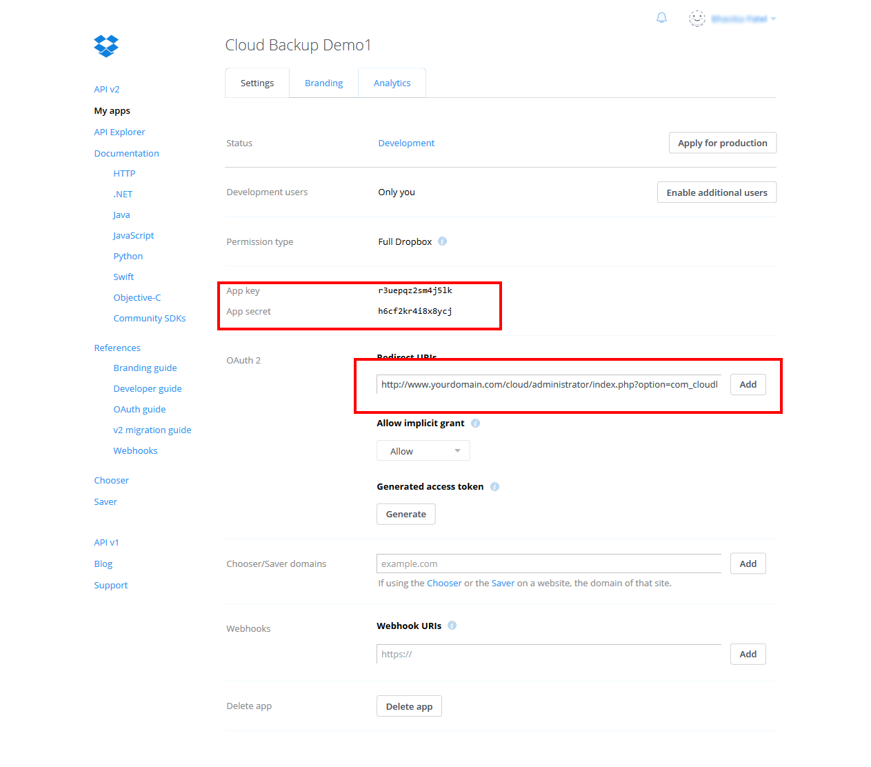
Task: Click the info icon beside Full Dropbox
Action: click(x=442, y=241)
